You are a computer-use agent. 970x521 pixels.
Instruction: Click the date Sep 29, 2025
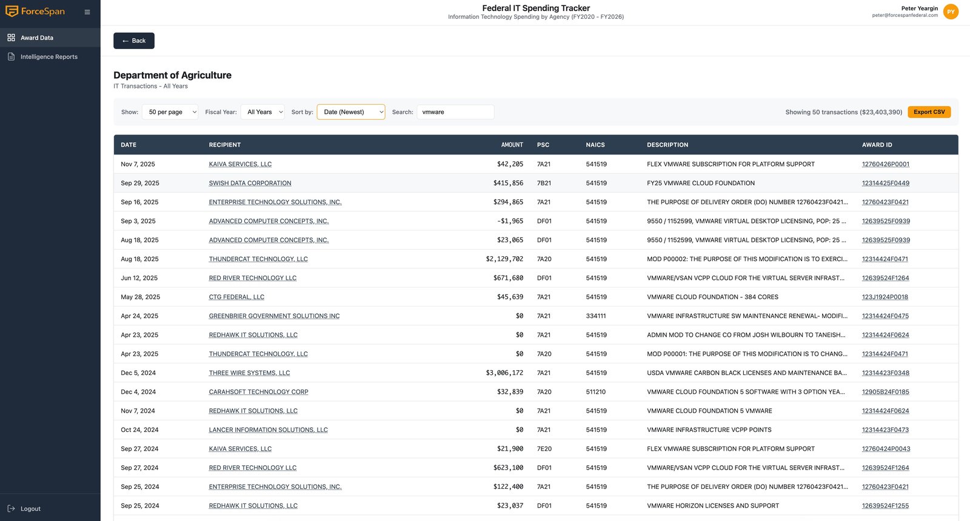[x=140, y=183]
